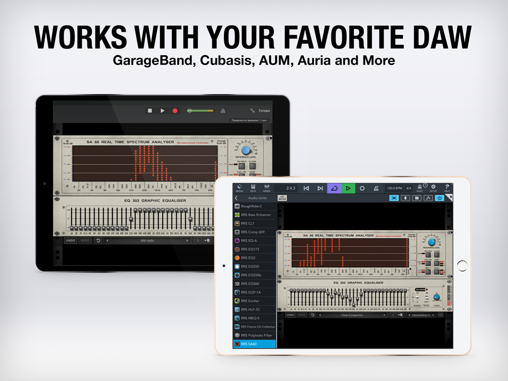Screen dimensions: 508x381
Task: Toggle the purple cycle loop button
Action: pos(334,188)
